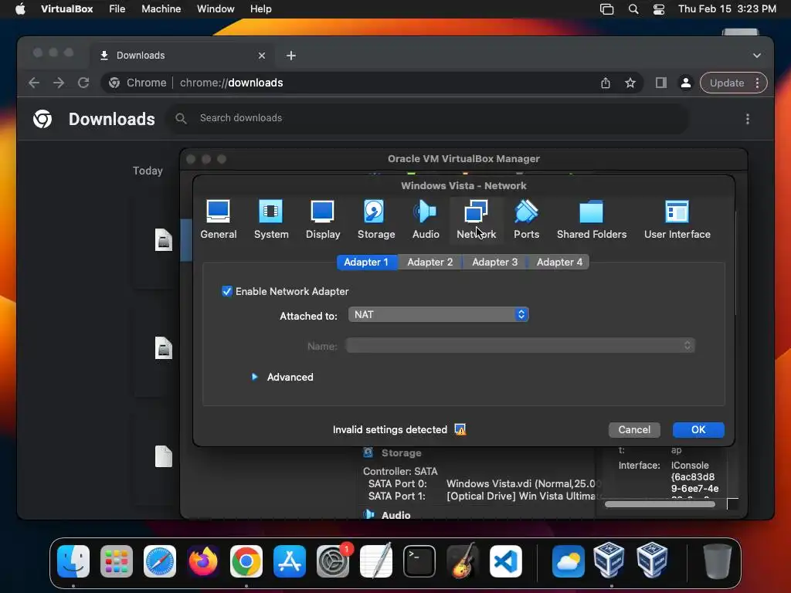Open the System settings section
791x593 pixels.
point(271,220)
